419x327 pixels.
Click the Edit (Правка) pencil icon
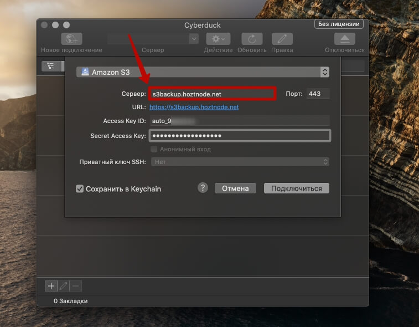(282, 39)
